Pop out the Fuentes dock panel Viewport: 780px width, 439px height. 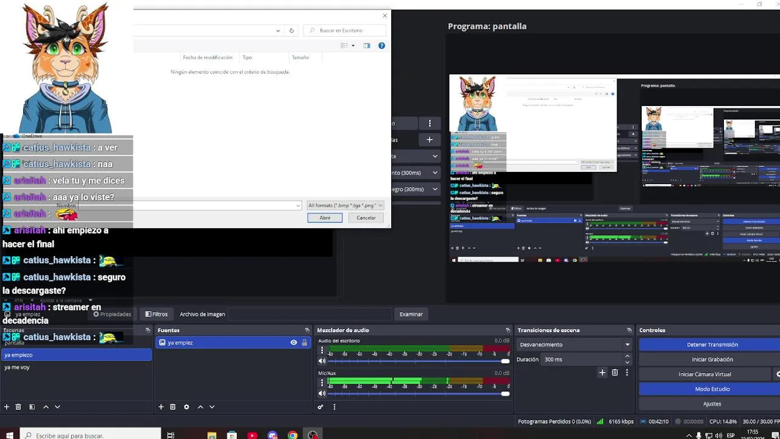coord(306,330)
